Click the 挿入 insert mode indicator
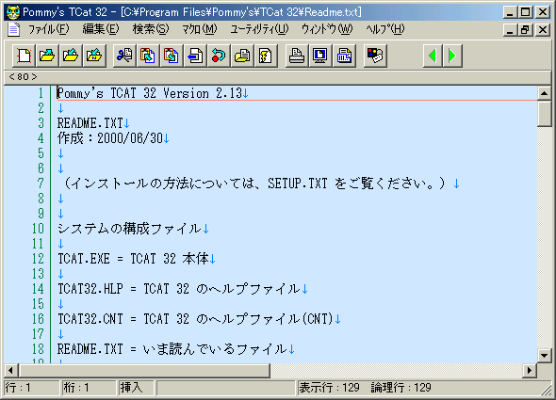Screen dimensions: 556x400 pos(136,388)
